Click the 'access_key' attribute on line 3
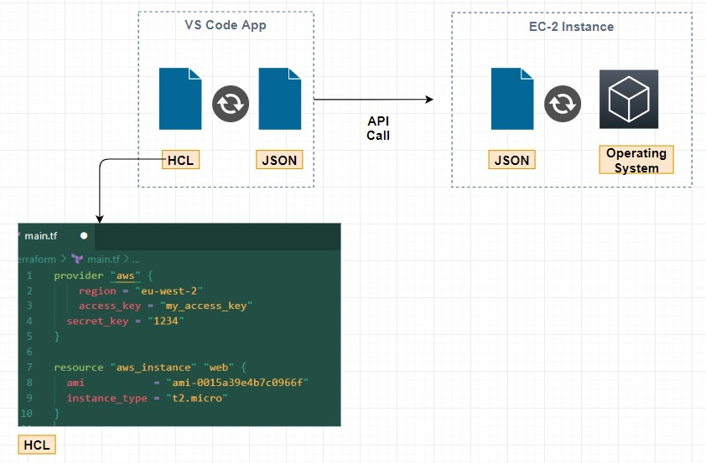This screenshot has width=706, height=463. [x=110, y=306]
